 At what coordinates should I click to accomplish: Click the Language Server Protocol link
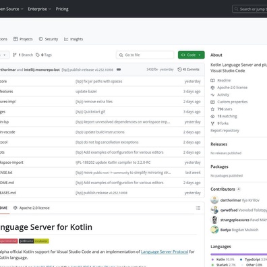tap(165, 251)
